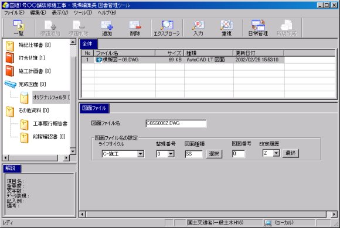Sort by the 更新日付 column header

coord(259,53)
